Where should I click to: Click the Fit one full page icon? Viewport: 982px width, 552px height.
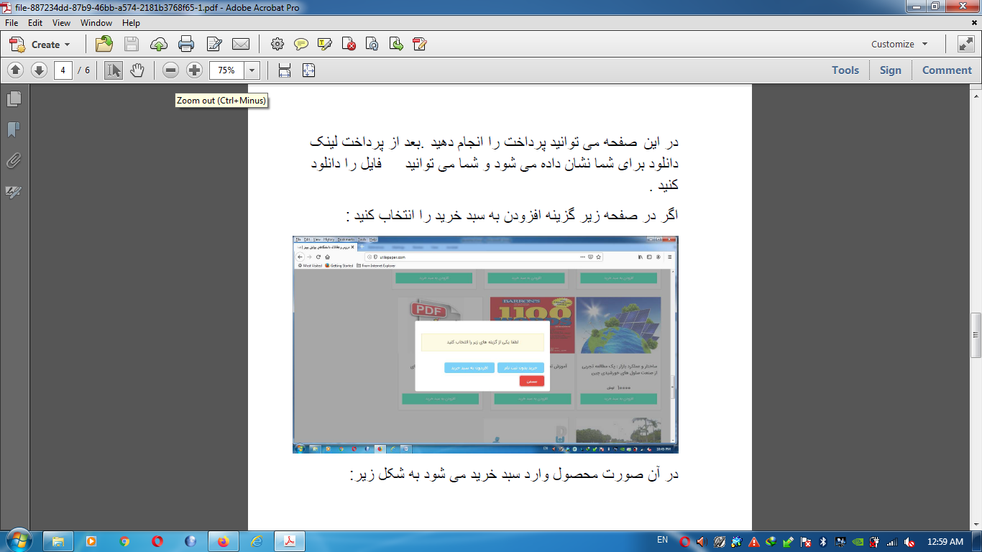pyautogui.click(x=308, y=70)
